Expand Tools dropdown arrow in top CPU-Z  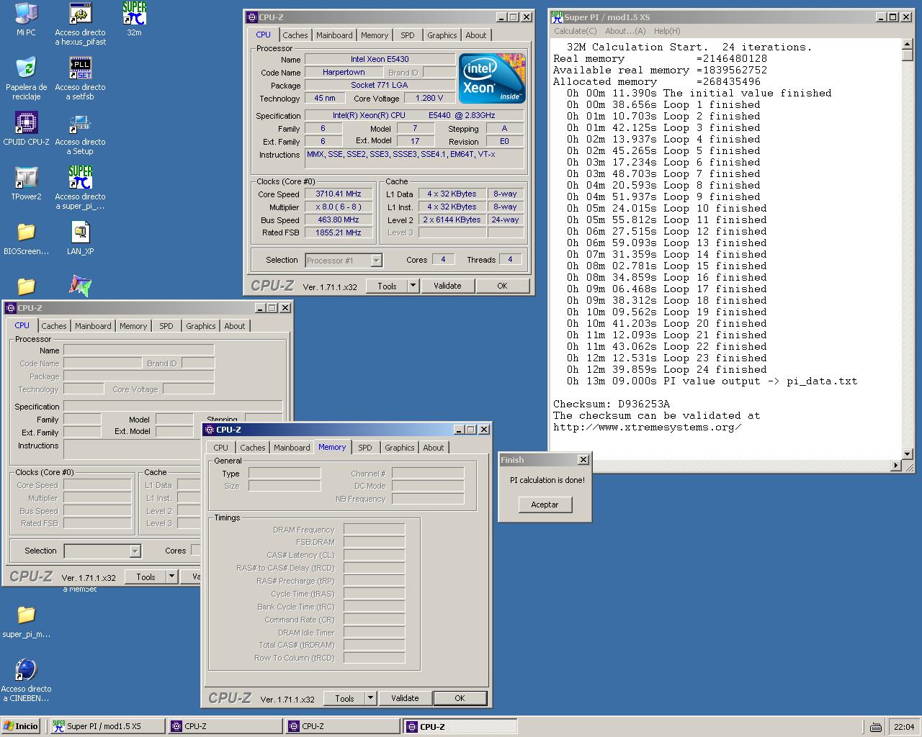(413, 286)
